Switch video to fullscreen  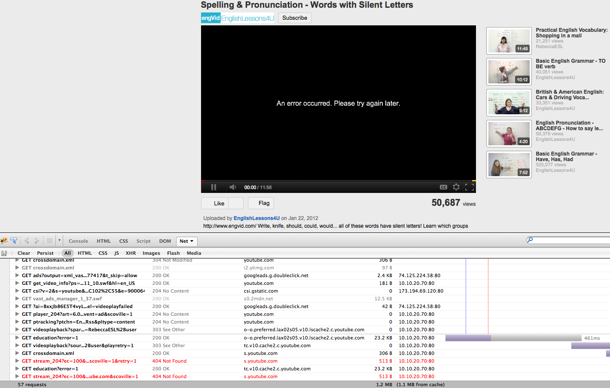(470, 187)
